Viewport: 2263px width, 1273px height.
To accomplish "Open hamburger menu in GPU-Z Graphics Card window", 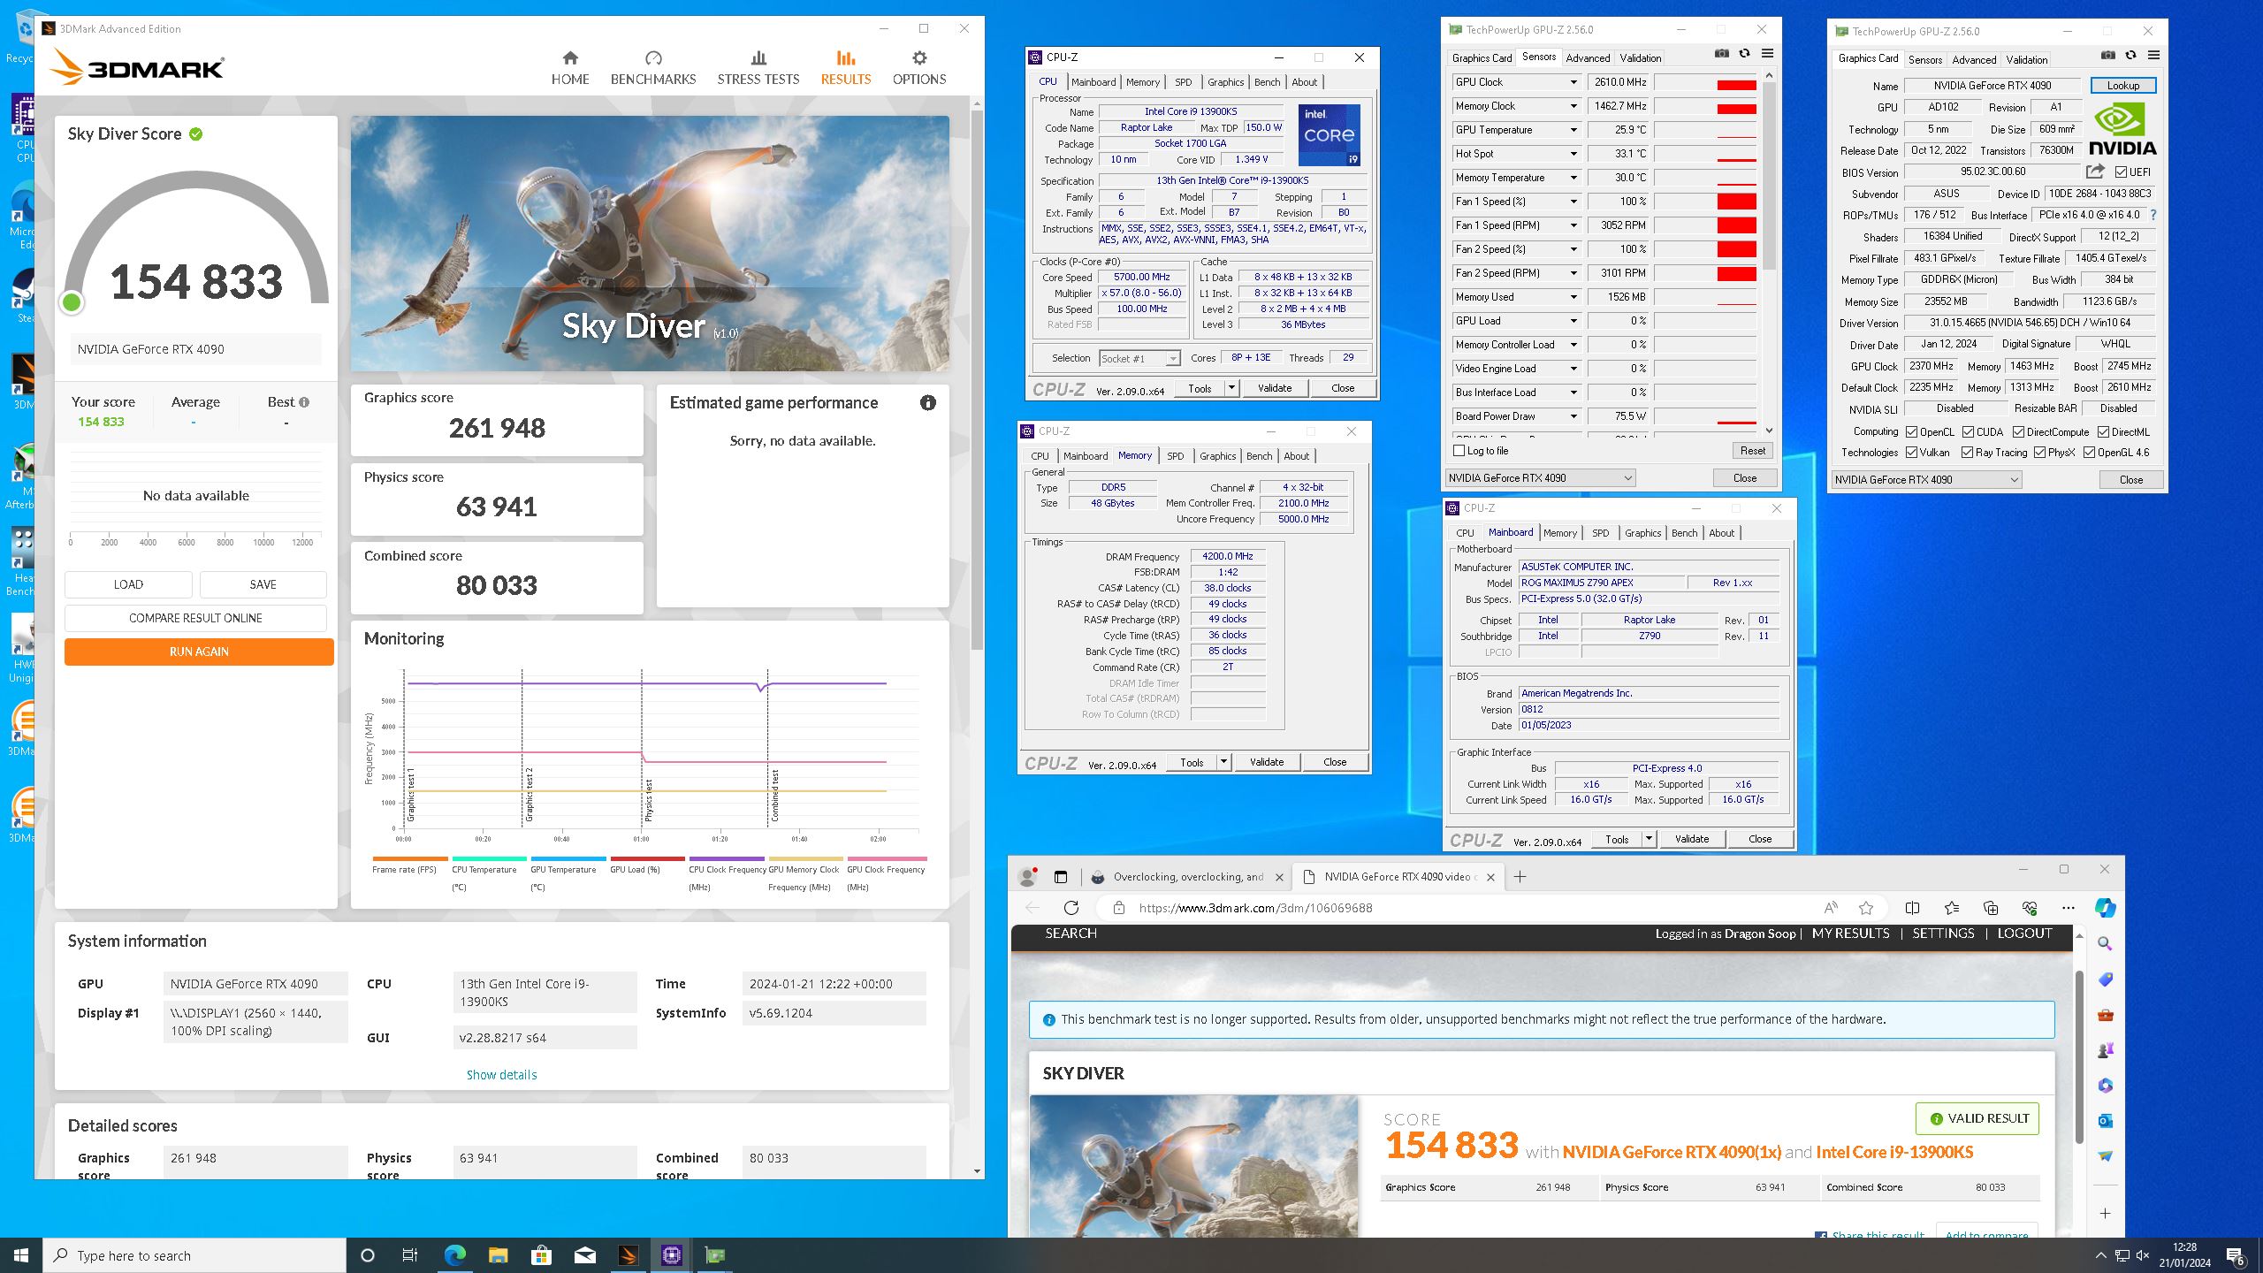I will pyautogui.click(x=2153, y=56).
